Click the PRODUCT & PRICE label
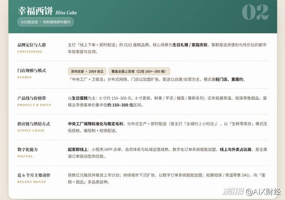The width and height of the screenshot is (285, 200). [x=35, y=105]
